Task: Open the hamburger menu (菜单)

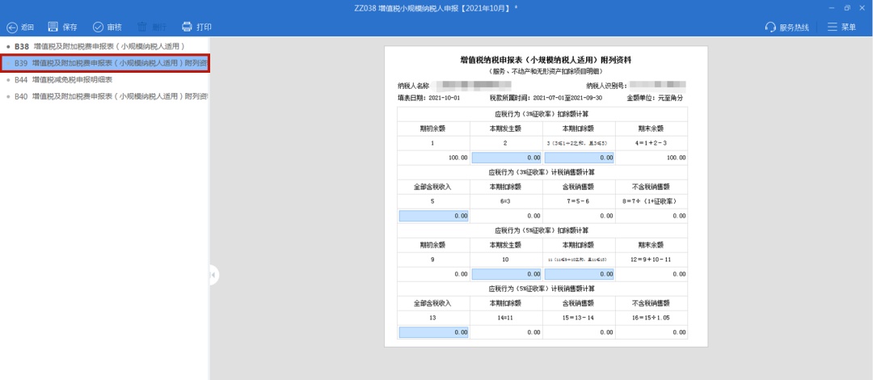Action: click(832, 27)
